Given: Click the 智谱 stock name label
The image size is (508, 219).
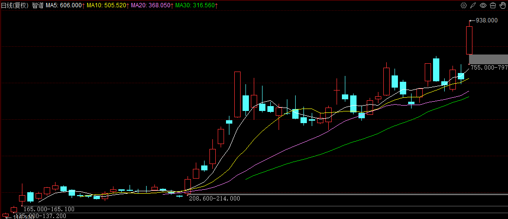Looking at the screenshot, I should (38, 5).
